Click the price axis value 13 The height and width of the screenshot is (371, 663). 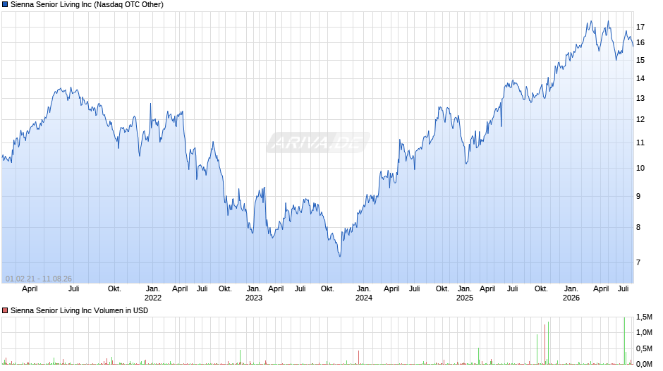[640, 99]
